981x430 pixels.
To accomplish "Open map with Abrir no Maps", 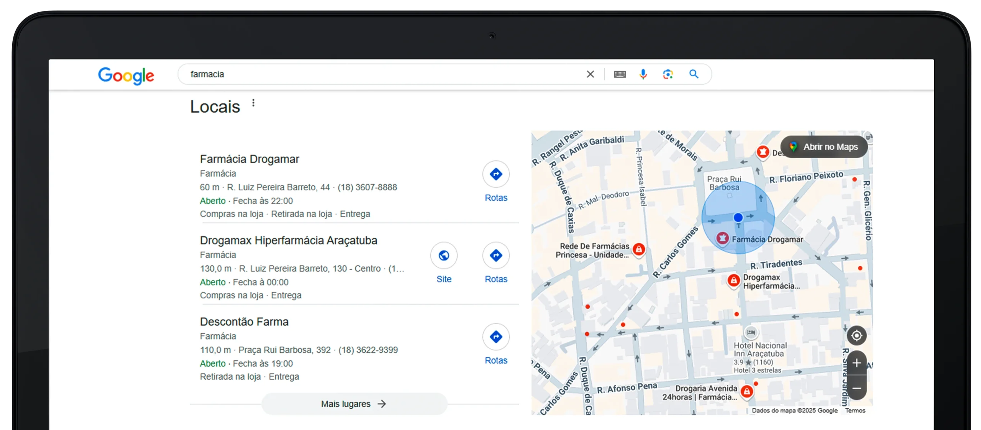I will click(824, 147).
